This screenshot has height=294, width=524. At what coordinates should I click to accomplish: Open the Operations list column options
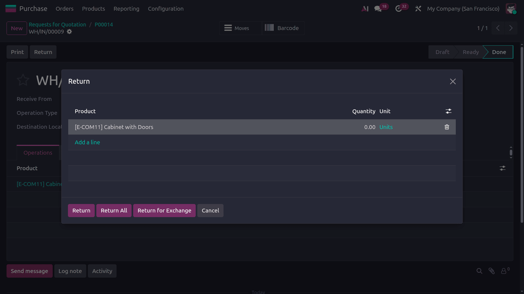[x=502, y=168]
